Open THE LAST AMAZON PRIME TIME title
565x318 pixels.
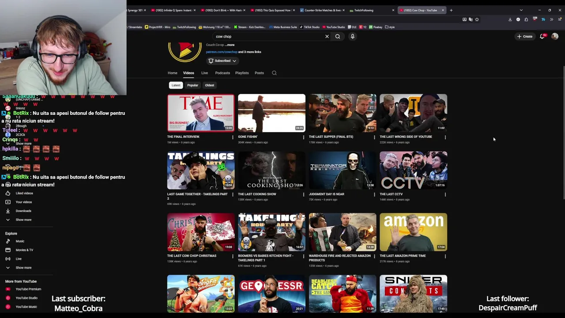point(403,256)
